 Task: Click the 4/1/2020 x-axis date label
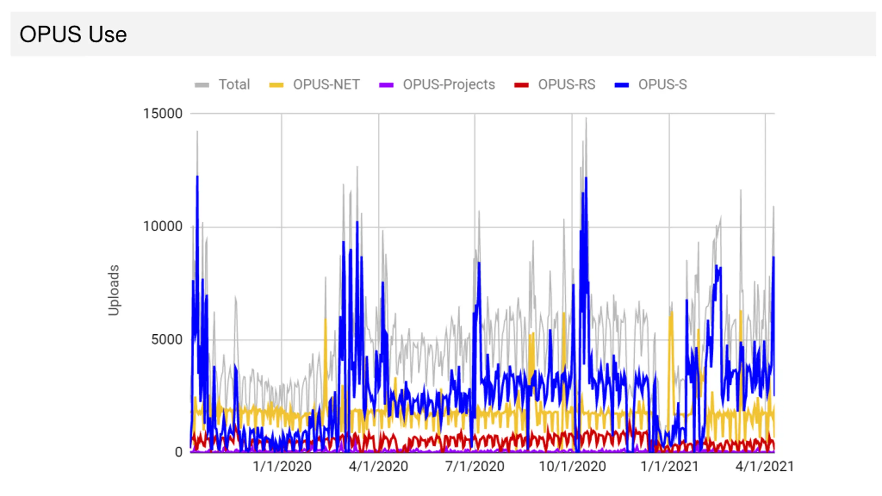pyautogui.click(x=378, y=467)
